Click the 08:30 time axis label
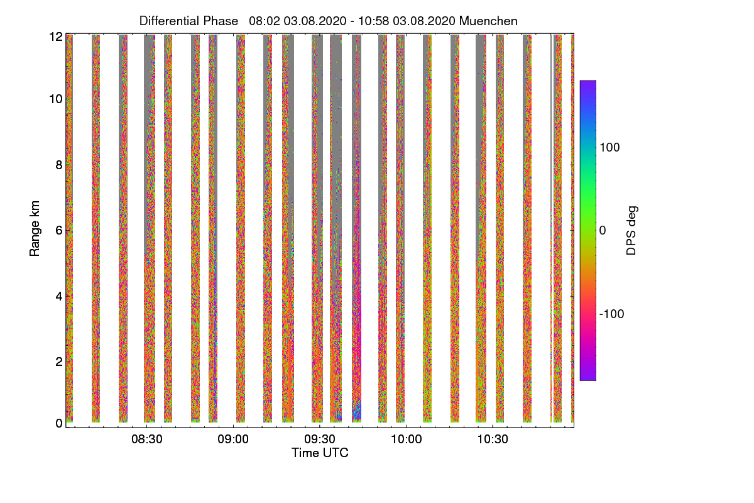Image resolution: width=754 pixels, height=503 pixels. (x=147, y=440)
